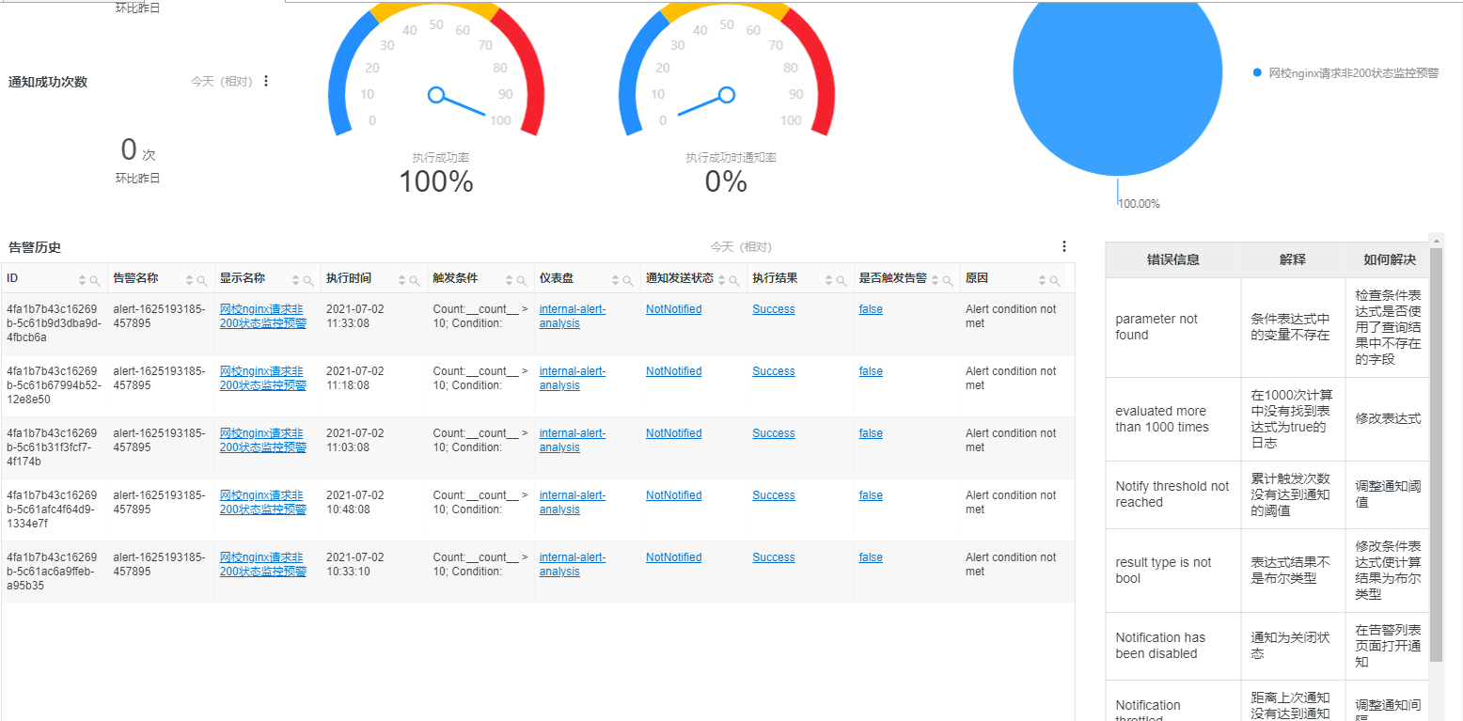Viewport: 1463px width, 721px height.
Task: Search within the 执行结果 column
Action: (842, 280)
